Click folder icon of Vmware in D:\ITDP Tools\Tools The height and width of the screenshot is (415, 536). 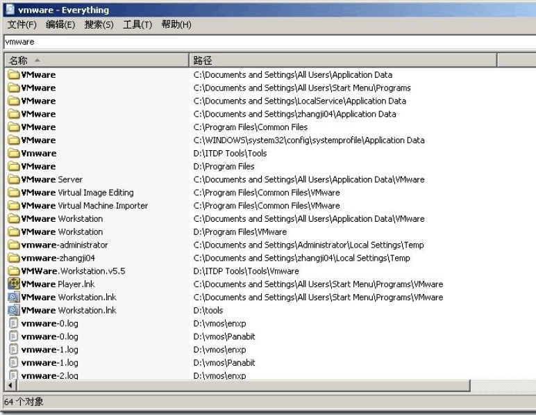tap(14, 153)
